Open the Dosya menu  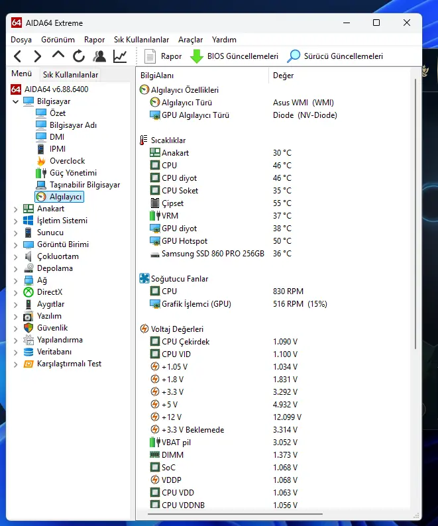21,40
